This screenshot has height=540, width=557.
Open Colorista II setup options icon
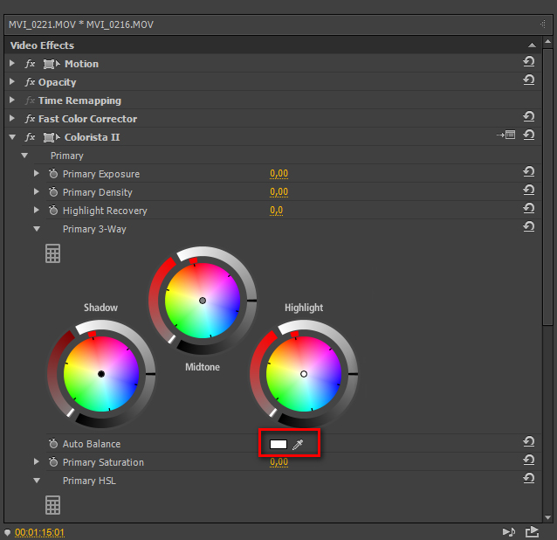click(x=505, y=135)
